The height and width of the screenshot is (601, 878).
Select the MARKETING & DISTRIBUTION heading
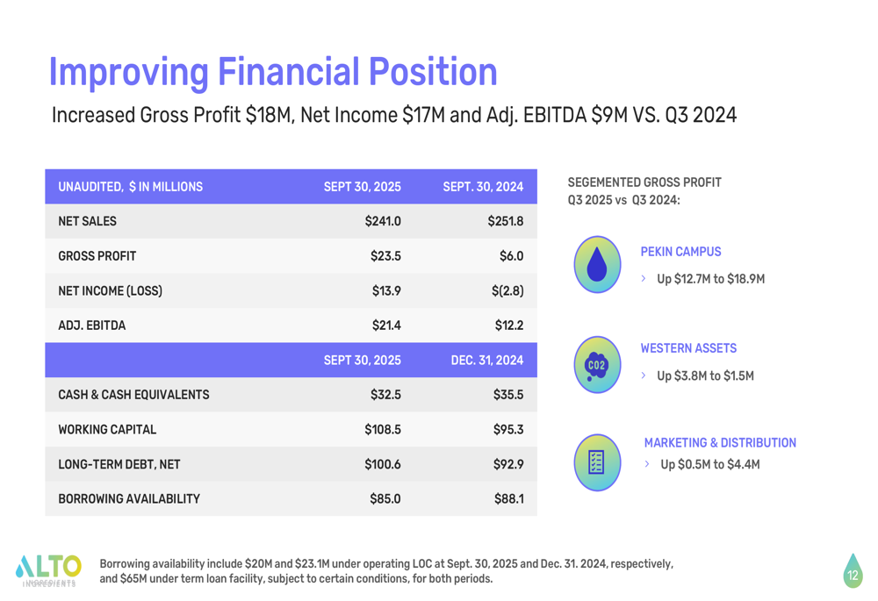[x=720, y=443]
